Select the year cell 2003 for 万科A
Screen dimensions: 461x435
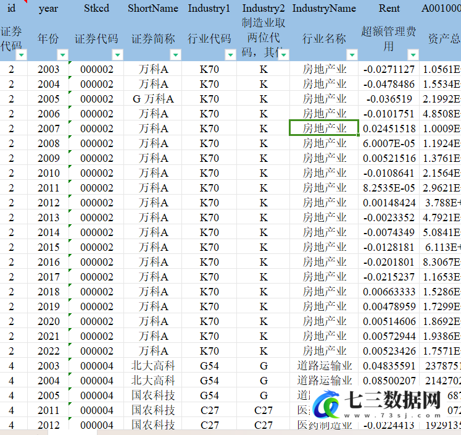pos(49,69)
